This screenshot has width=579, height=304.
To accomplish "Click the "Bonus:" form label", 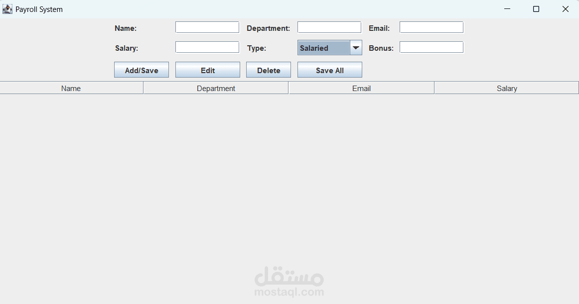I will [381, 48].
